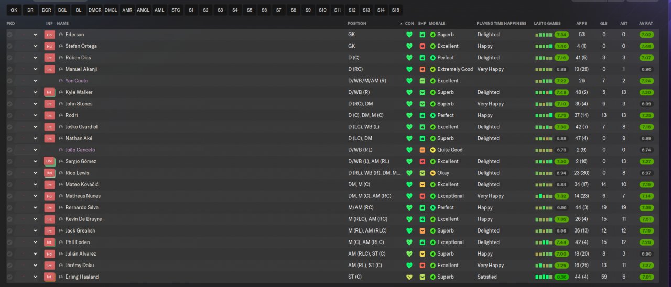The width and height of the screenshot is (671, 287).
Task: Toggle the picked checkmark for Kyle Walker
Action: click(9, 92)
